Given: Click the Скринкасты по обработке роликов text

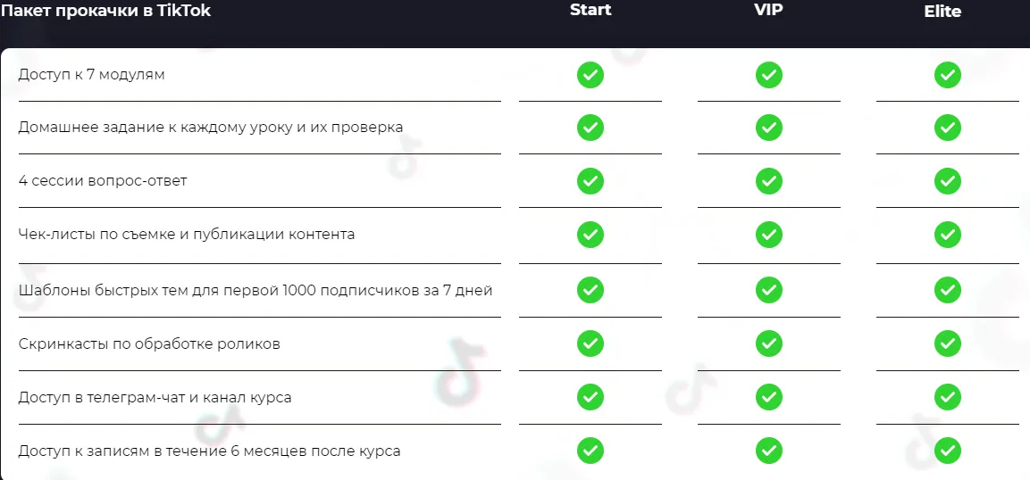Looking at the screenshot, I should (x=148, y=343).
